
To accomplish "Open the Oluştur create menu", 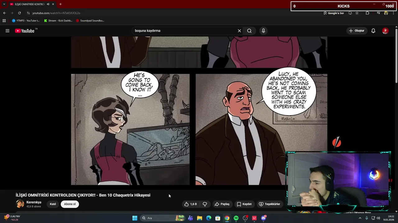I will (x=356, y=31).
